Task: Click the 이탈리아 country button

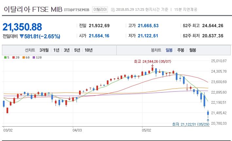Action: tap(100, 9)
